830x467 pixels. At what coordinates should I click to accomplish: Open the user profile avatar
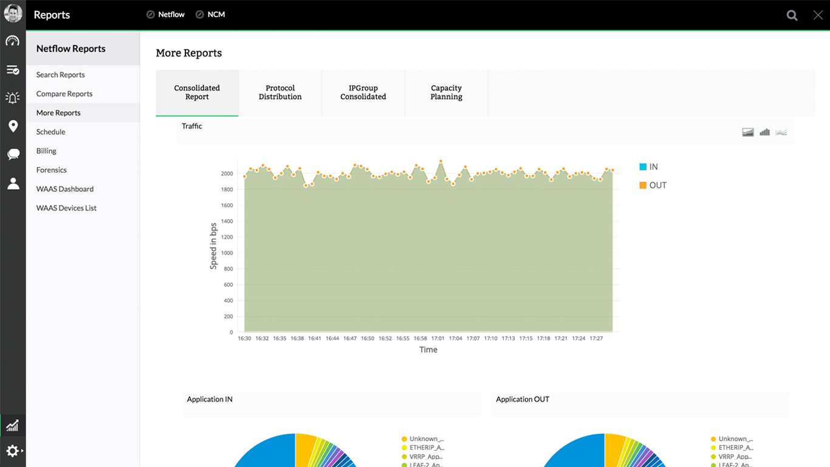[13, 13]
